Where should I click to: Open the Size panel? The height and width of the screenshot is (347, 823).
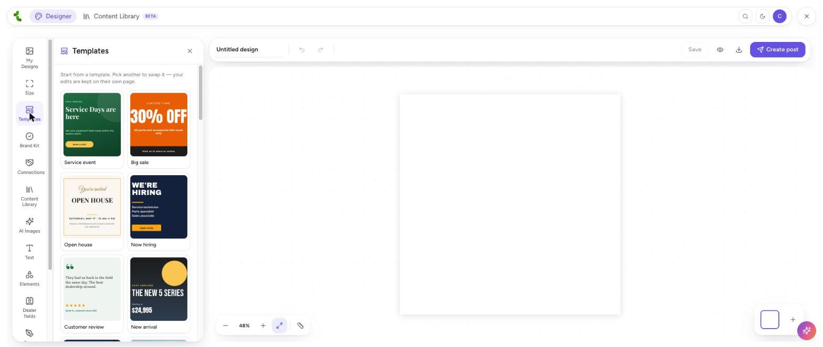click(29, 87)
